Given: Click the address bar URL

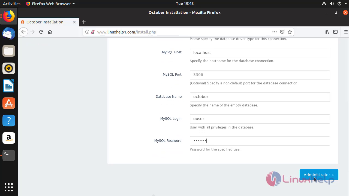Looking at the screenshot, I should click(x=127, y=32).
